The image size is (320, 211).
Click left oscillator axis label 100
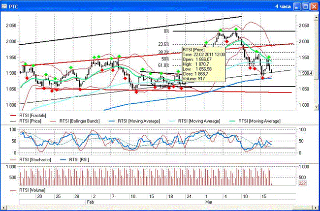click(x=13, y=130)
